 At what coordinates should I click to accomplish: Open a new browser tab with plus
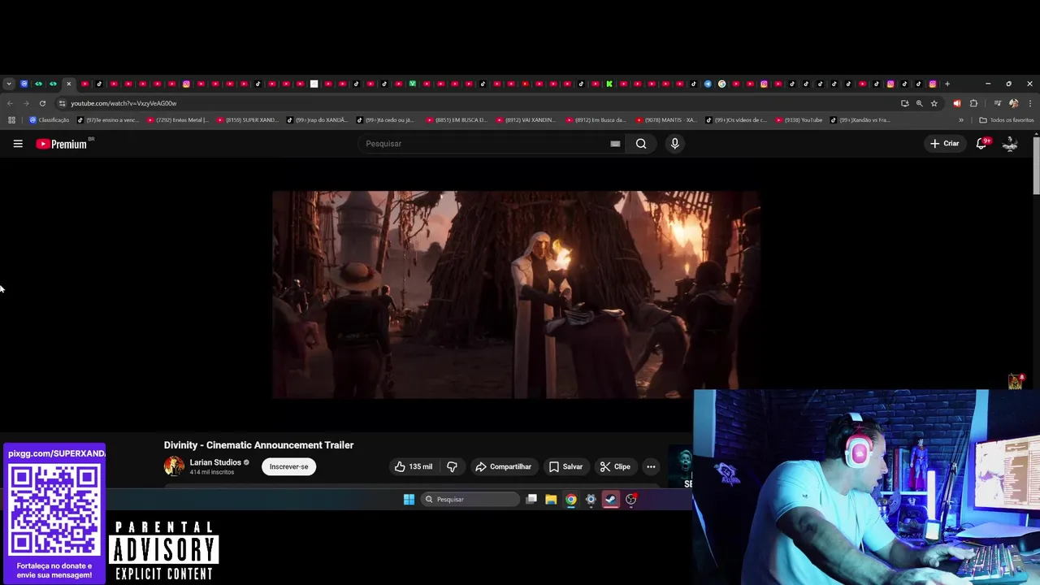947,84
